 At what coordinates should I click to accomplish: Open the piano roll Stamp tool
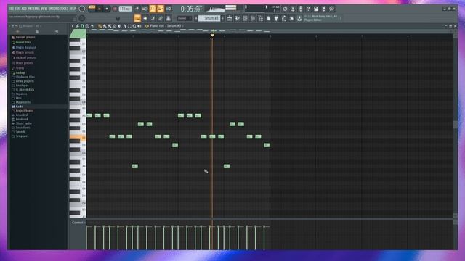pos(87,26)
